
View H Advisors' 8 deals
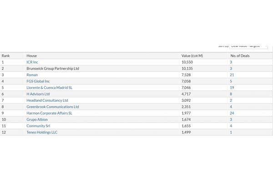tap(231, 94)
